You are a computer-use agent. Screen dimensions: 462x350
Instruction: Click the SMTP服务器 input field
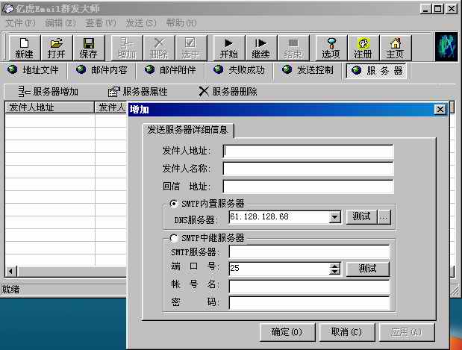[309, 252]
